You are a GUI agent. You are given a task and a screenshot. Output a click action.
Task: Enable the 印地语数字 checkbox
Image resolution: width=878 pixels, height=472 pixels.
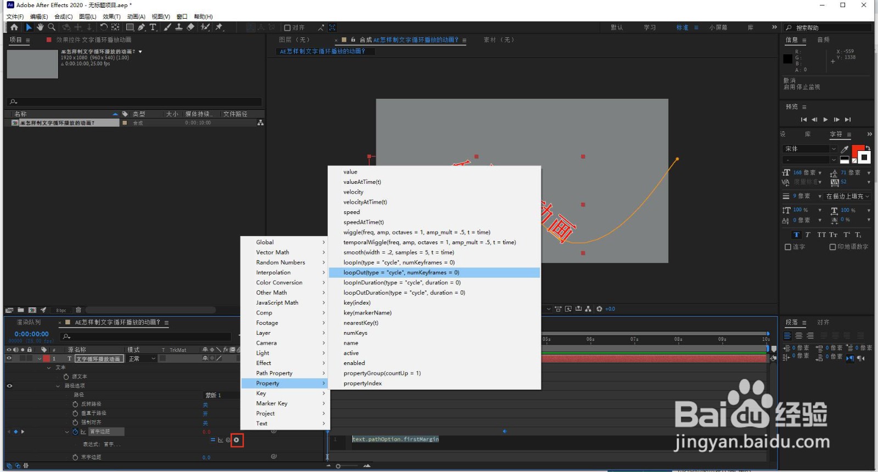click(832, 247)
